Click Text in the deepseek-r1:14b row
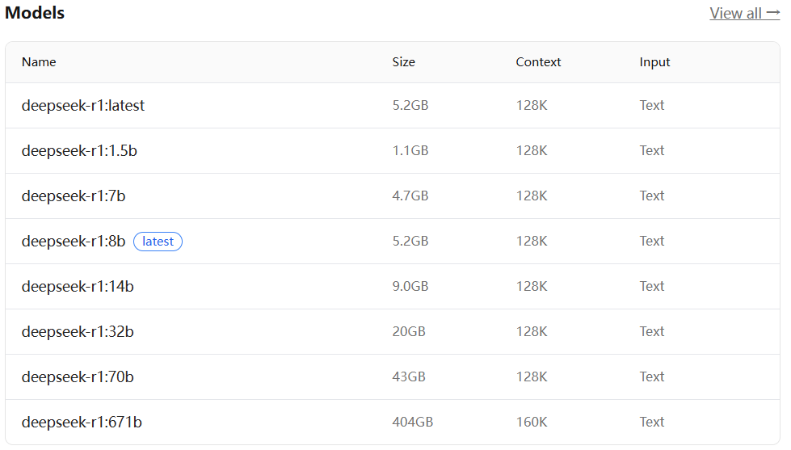Screen dimensions: 791x450 click(652, 286)
